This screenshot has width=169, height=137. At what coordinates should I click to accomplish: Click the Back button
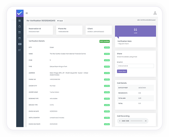tap(60, 21)
